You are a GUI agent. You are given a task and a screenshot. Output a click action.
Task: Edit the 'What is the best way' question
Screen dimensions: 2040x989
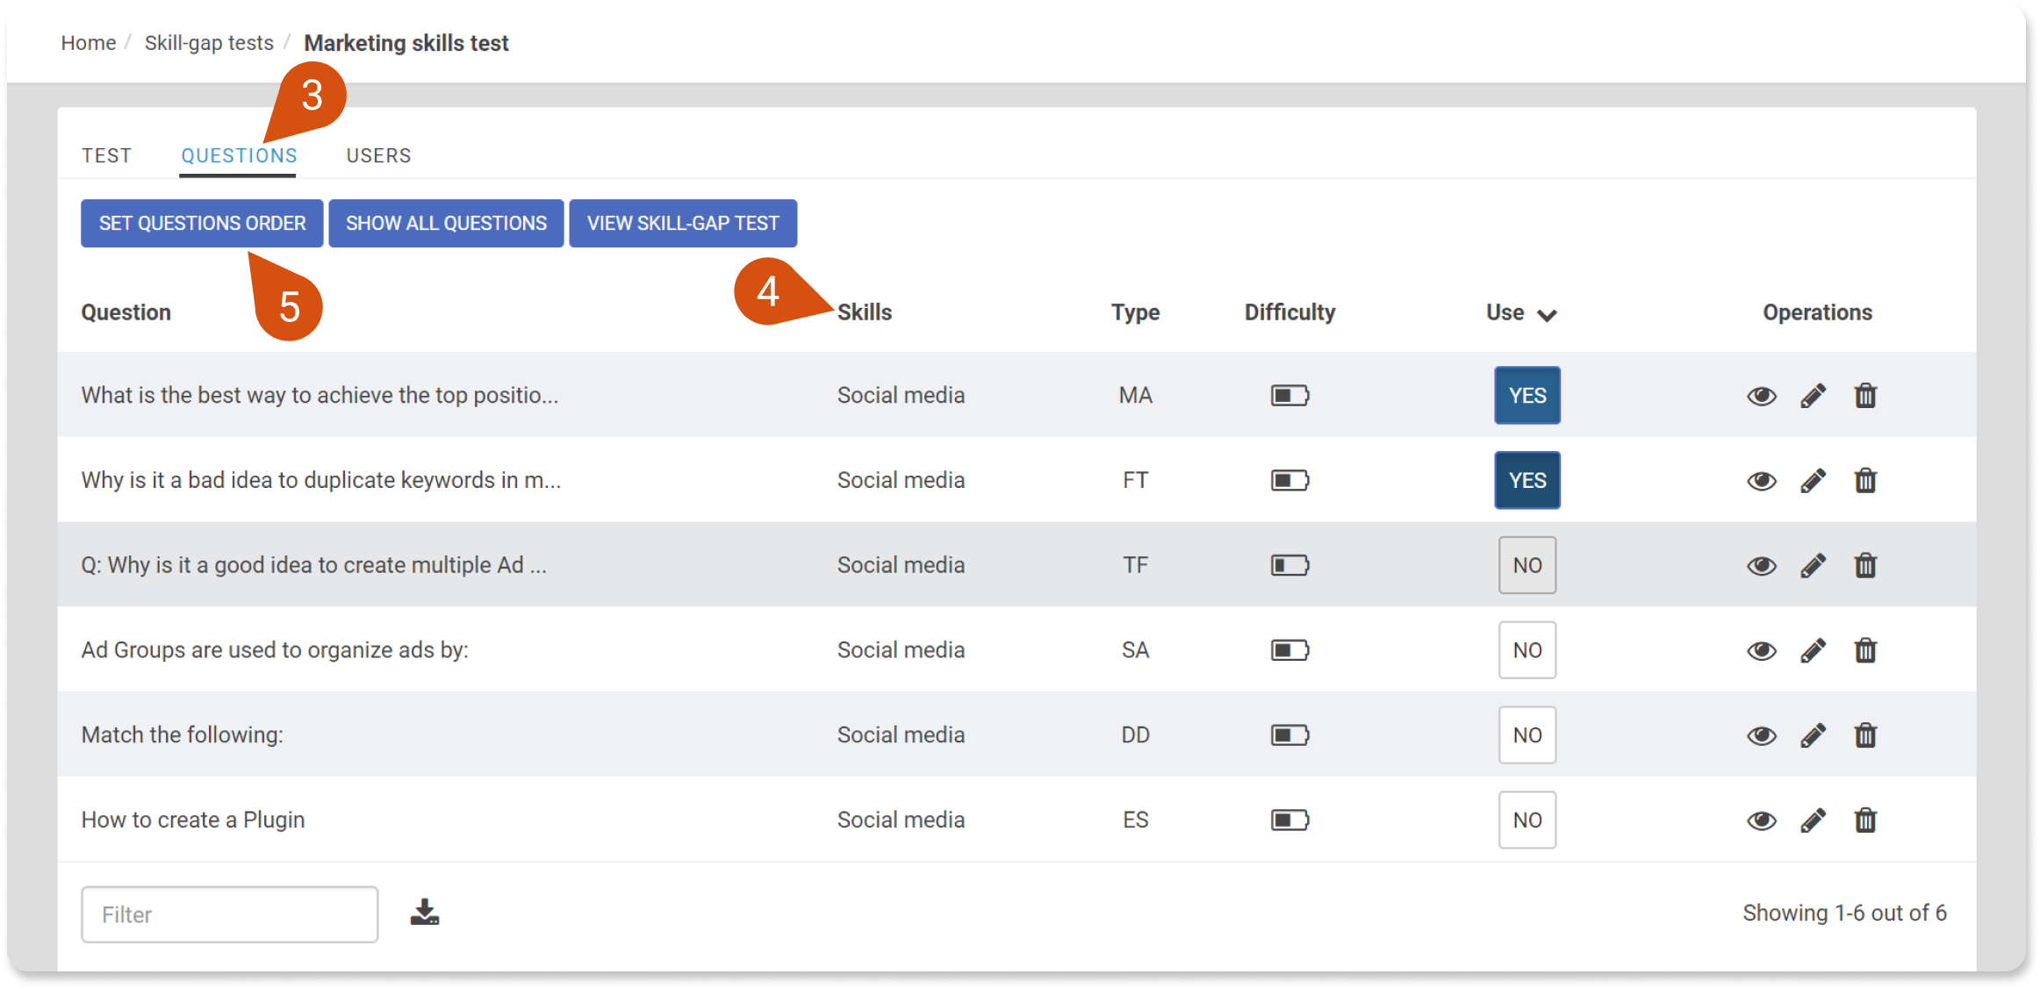point(1814,396)
